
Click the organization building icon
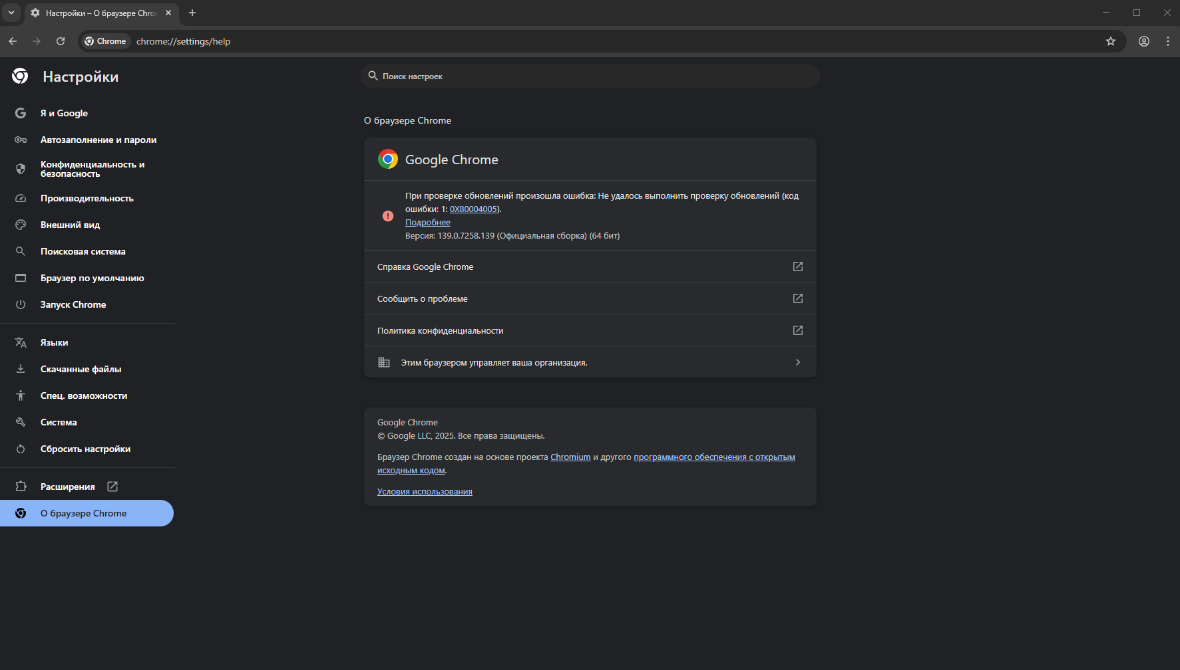(x=384, y=362)
